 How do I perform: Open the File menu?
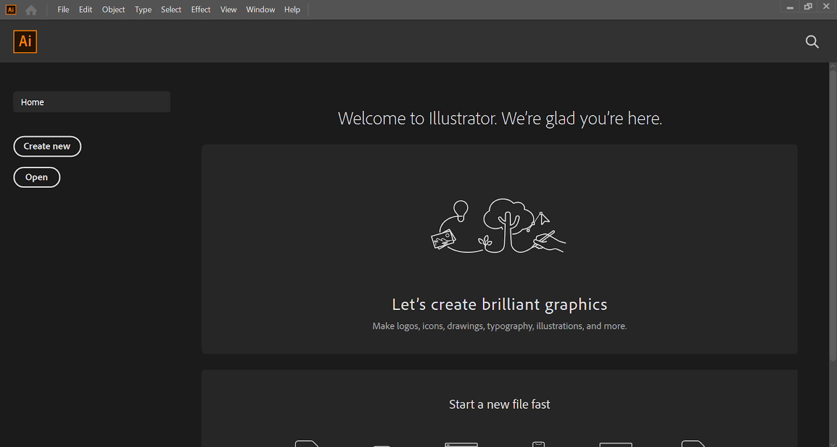[63, 10]
